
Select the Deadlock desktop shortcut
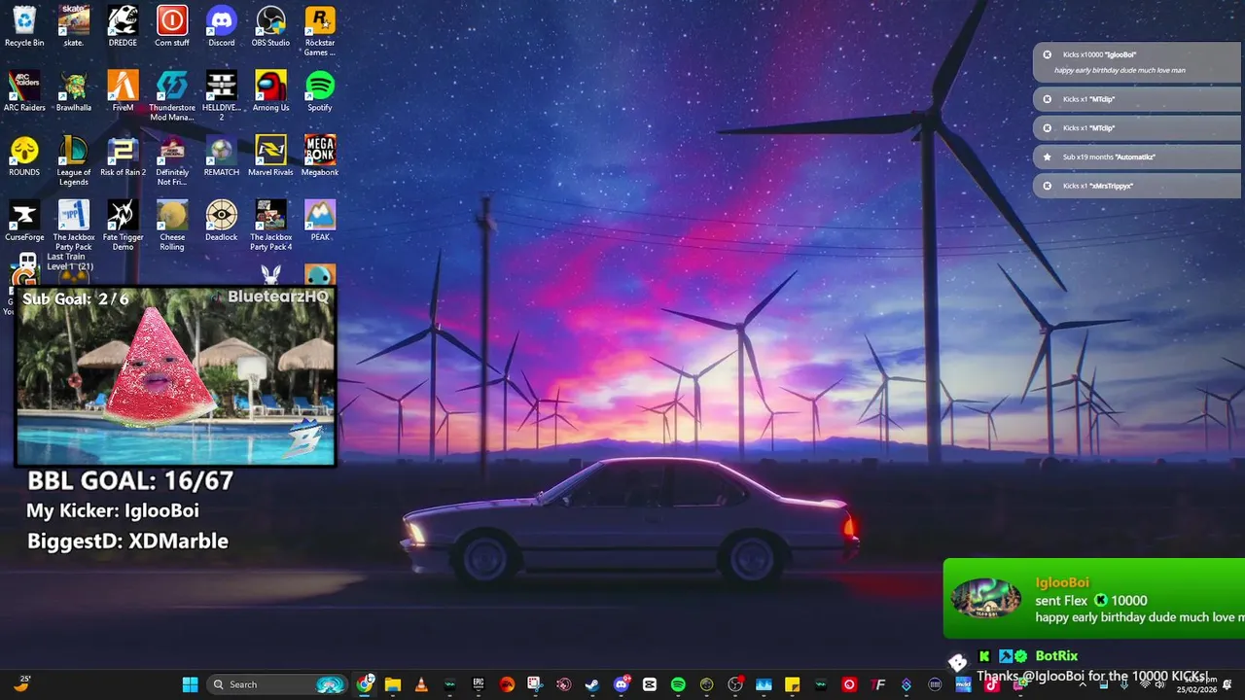222,221
